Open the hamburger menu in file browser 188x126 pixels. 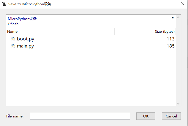pyautogui.click(x=173, y=18)
